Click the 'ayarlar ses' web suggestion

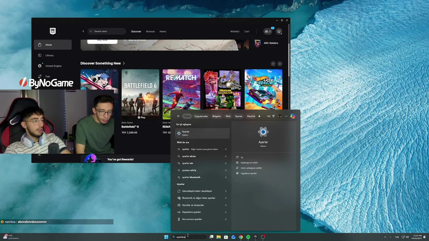(188, 163)
